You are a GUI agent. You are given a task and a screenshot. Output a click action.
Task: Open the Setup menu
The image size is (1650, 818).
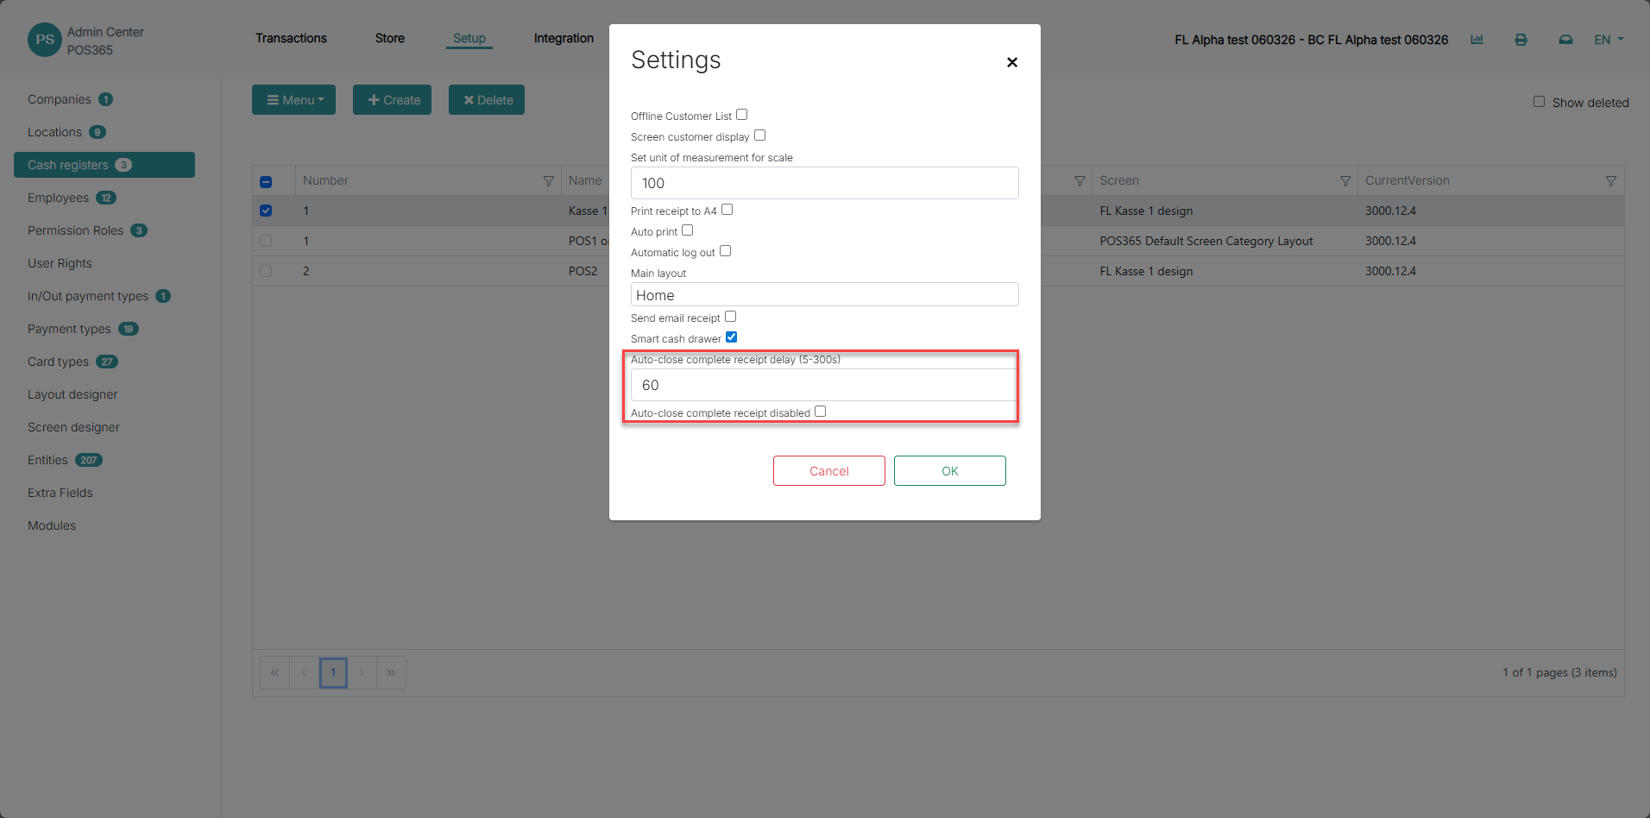469,39
